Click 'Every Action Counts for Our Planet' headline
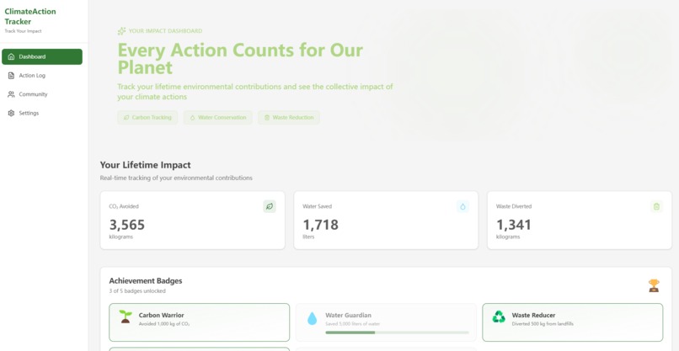 tap(240, 59)
